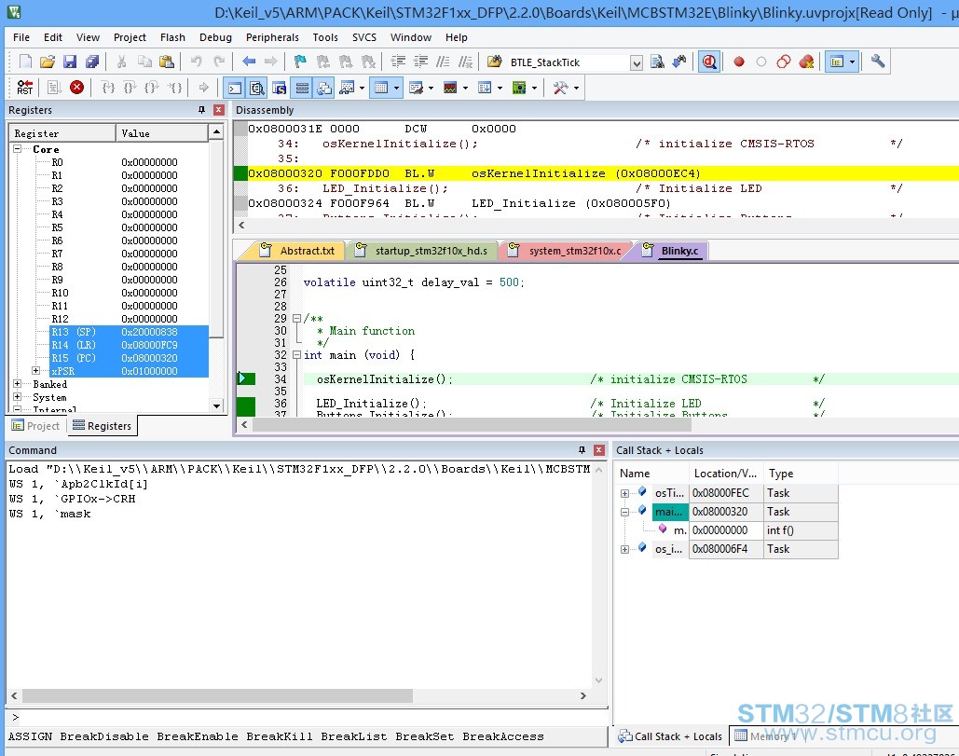Expand the osTi... call stack entry
Screen dimensions: 959x756
[624, 493]
